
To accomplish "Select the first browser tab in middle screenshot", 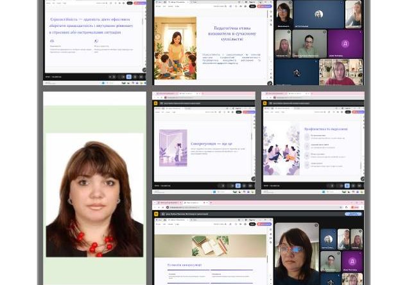I will [166, 94].
